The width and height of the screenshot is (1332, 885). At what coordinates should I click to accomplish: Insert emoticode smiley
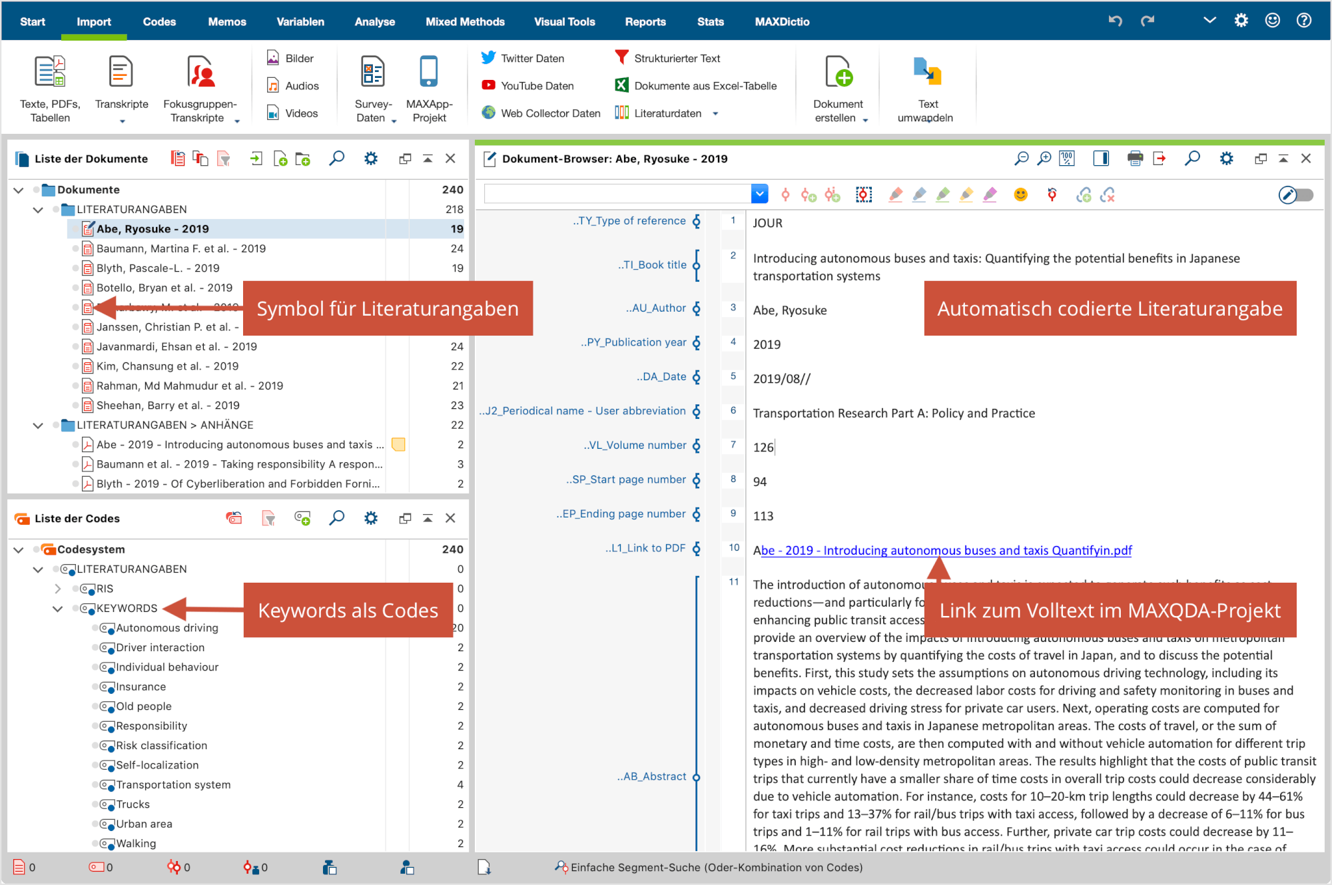pyautogui.click(x=1020, y=194)
